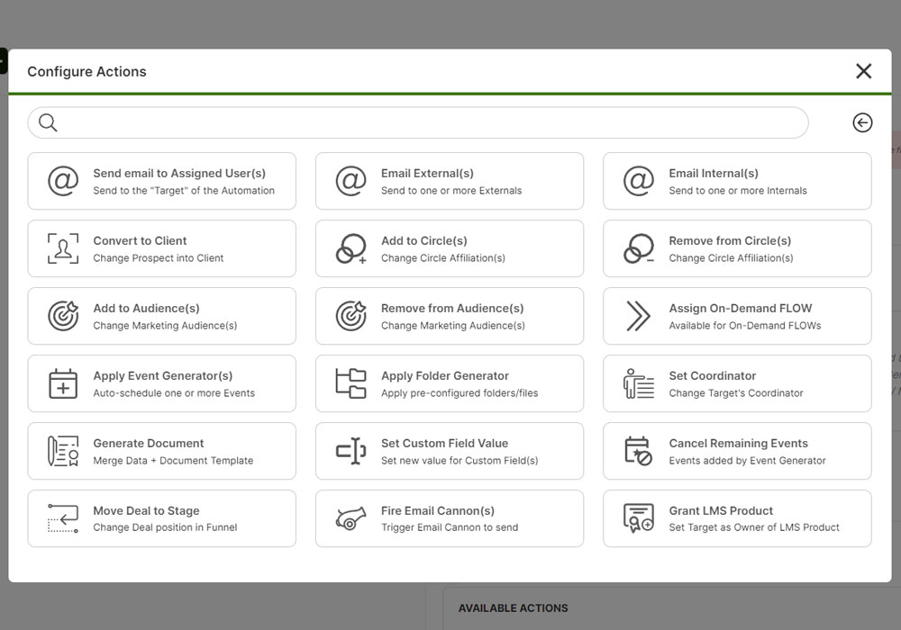Select the "Convert to Client" title
Viewport: 901px width, 630px height.
click(x=140, y=241)
